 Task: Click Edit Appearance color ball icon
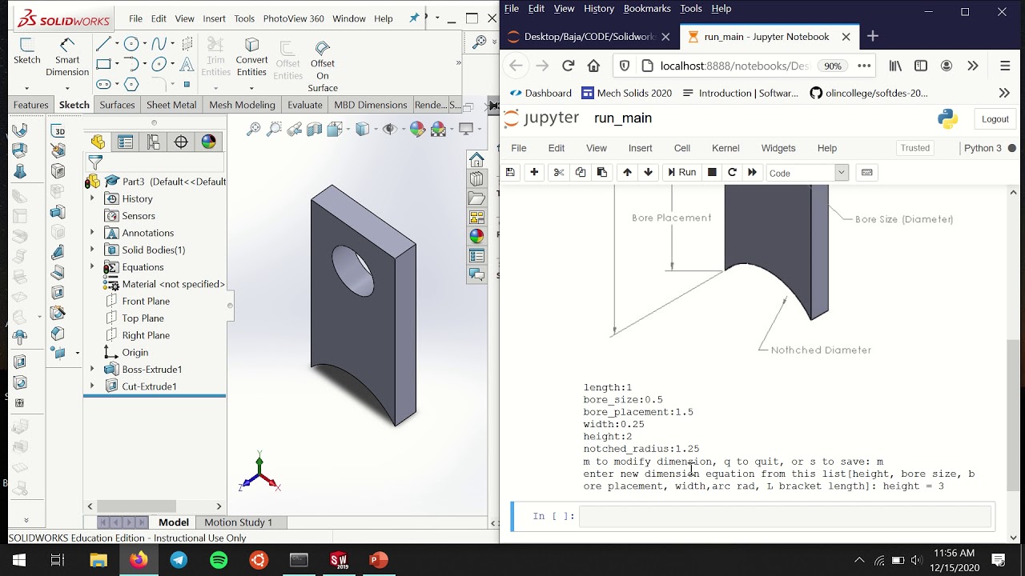click(x=417, y=129)
